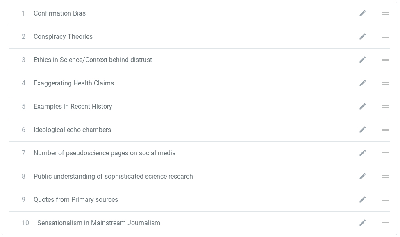Select the pencil icon next to Exaggerating Health Claims
The height and width of the screenshot is (237, 400).
[363, 83]
